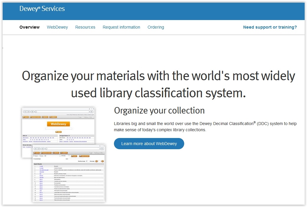
Task: Switch to the Ordering tab
Action: click(156, 27)
